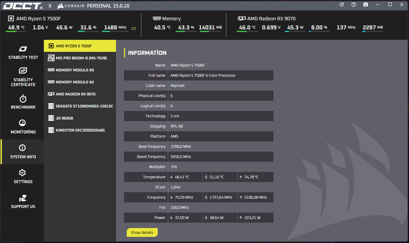Click CPU clock 1488 MHz reading
Viewport: 409px width, 243px height.
(x=115, y=28)
